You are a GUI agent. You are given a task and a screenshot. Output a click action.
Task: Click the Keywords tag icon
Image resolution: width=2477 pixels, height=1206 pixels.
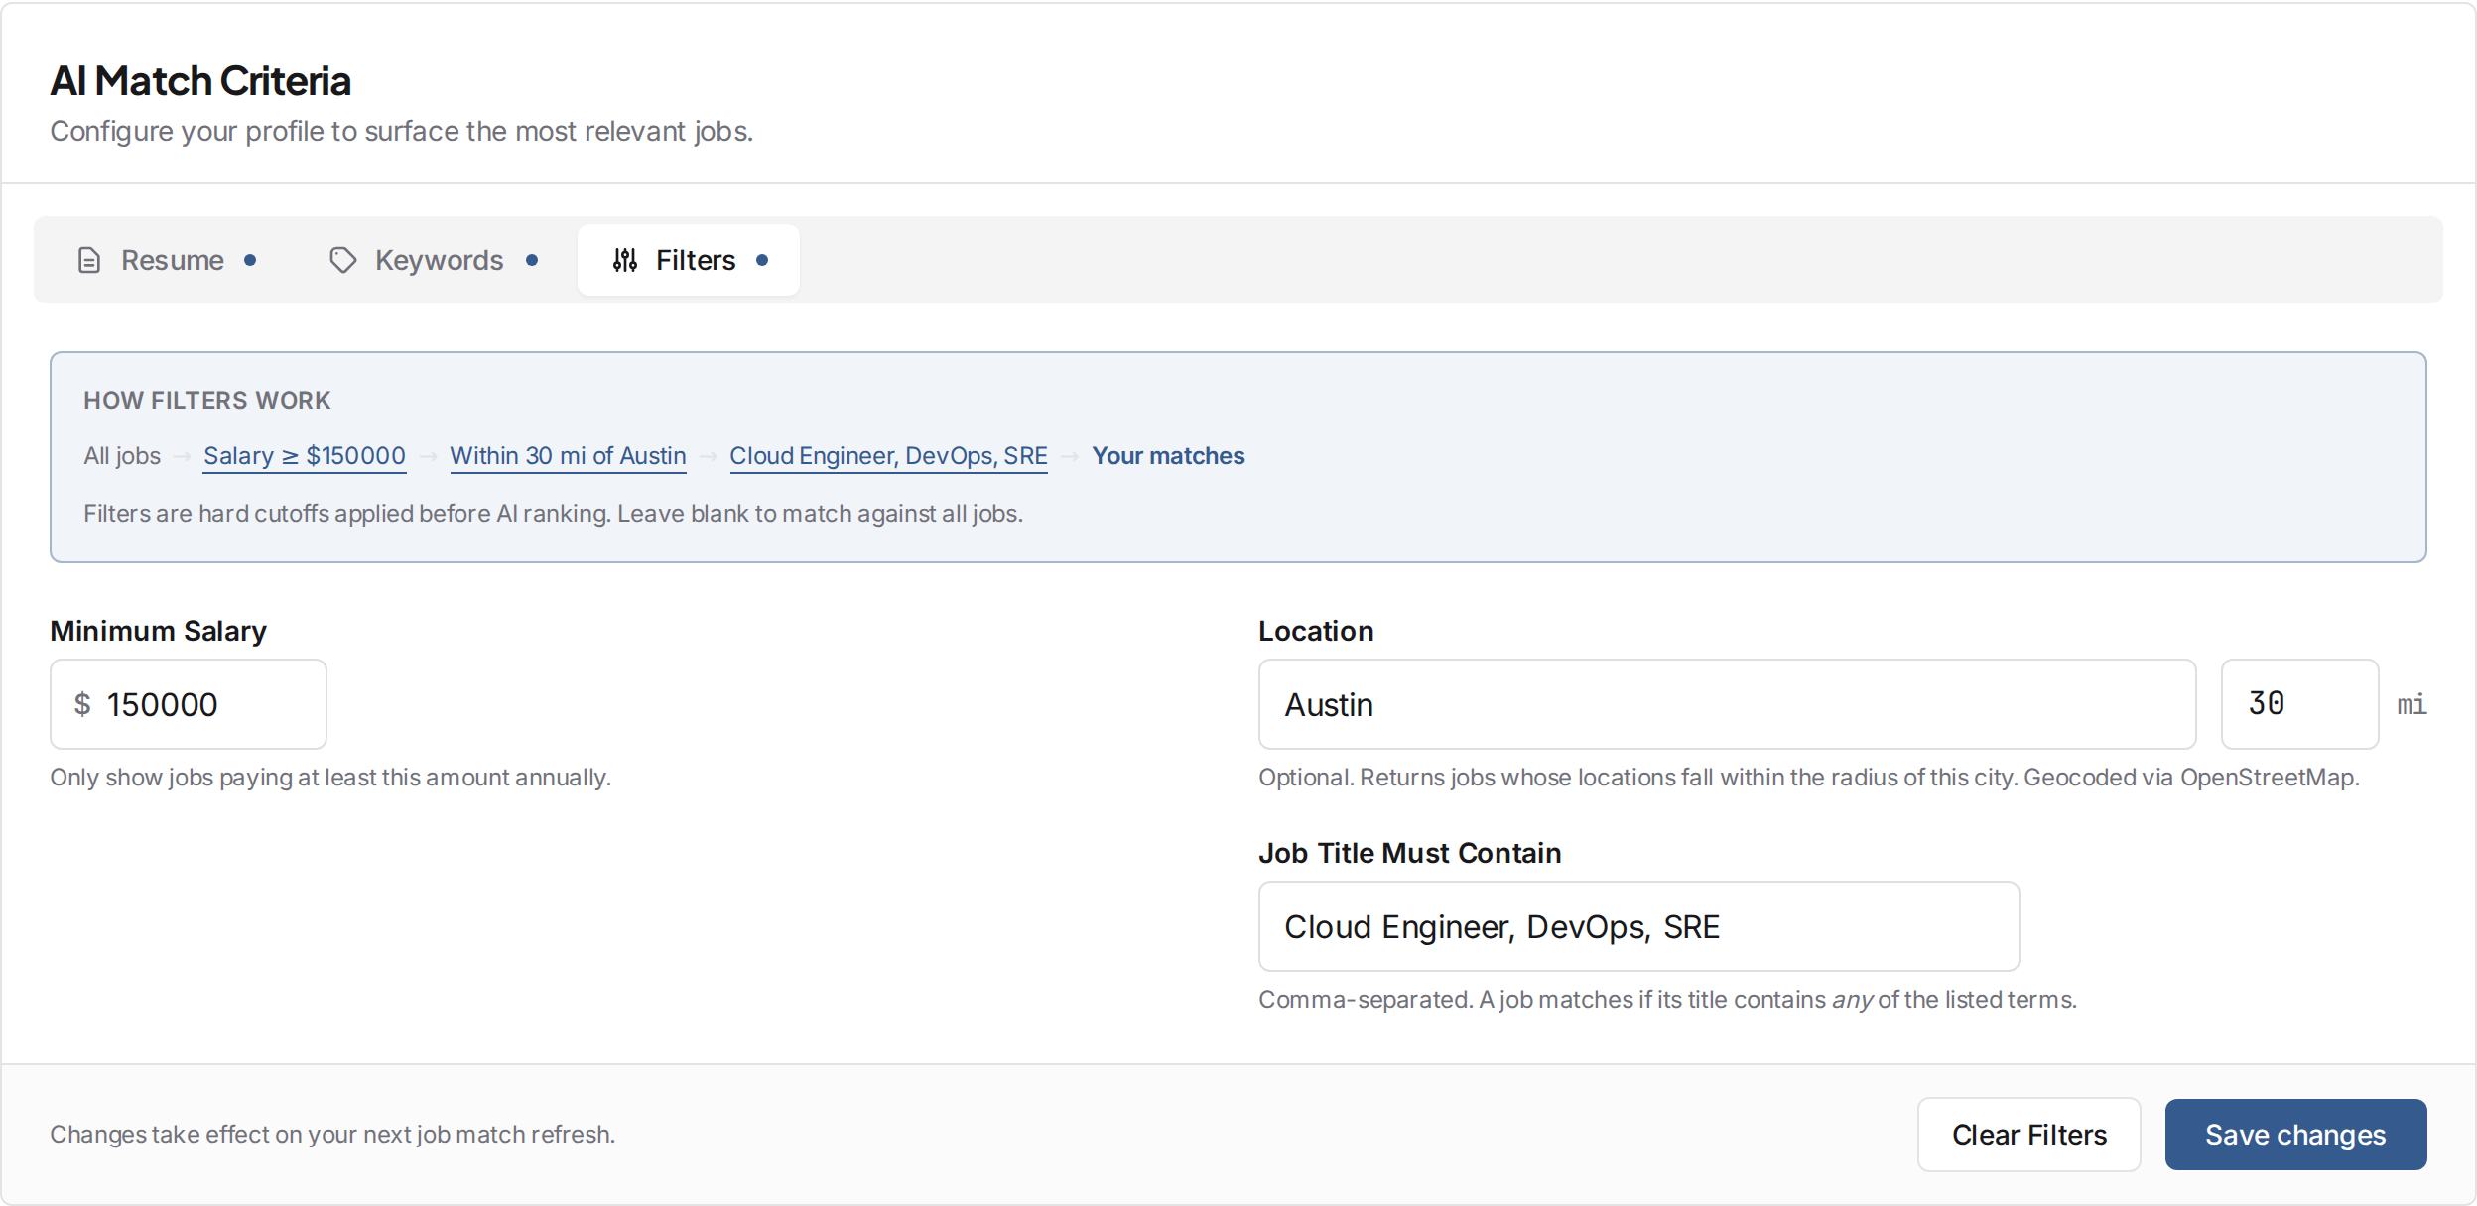[343, 260]
